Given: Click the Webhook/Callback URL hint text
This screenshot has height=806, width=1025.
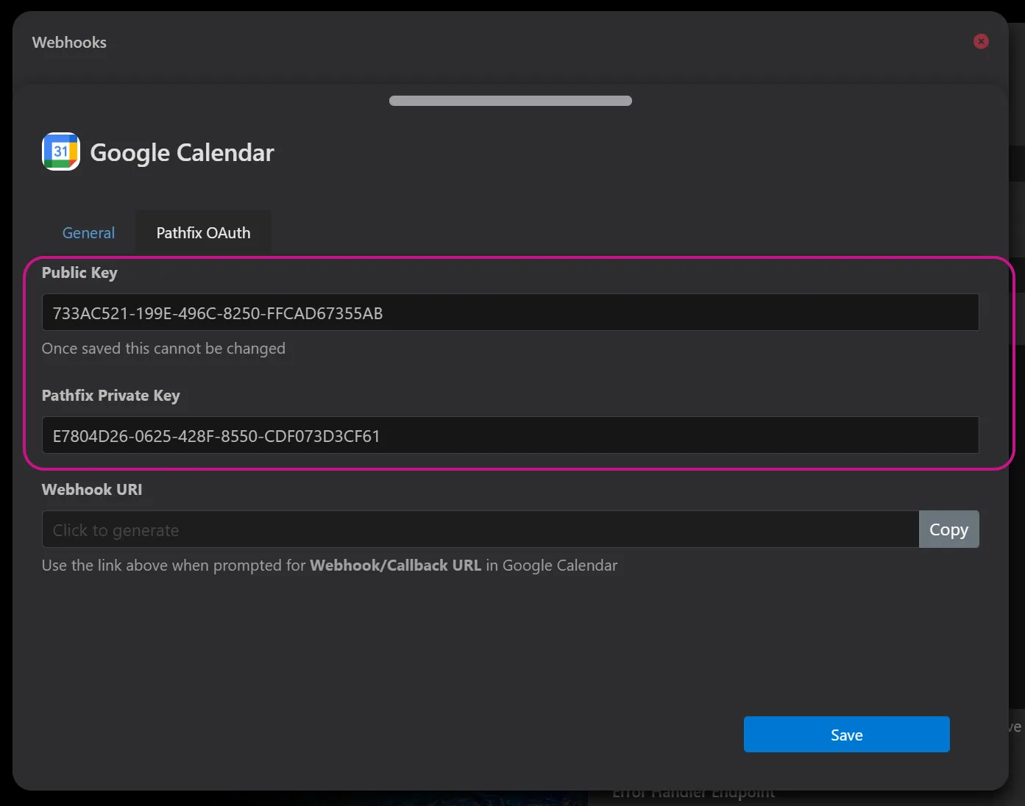Looking at the screenshot, I should 330,566.
